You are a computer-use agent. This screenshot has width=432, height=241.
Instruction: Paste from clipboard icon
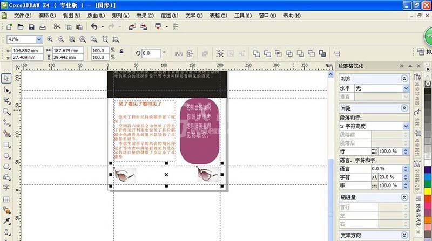pos(79,26)
